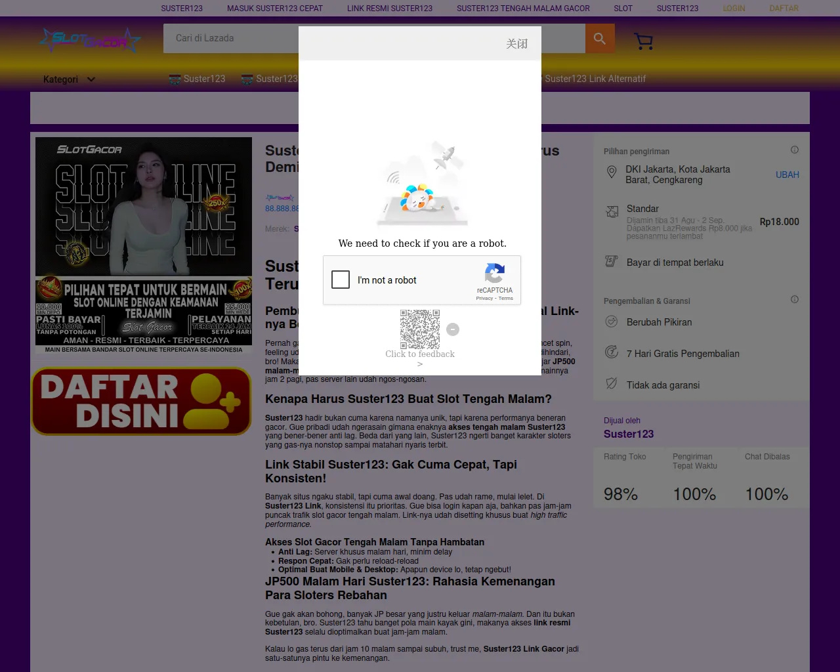This screenshot has width=840, height=672.
Task: Click the Berubah Pikiran icon
Action: click(612, 322)
